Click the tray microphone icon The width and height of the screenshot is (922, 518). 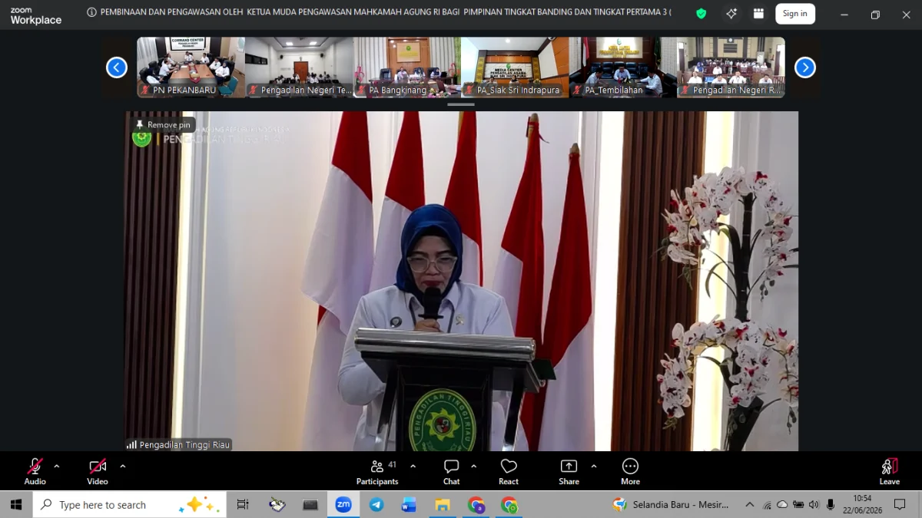click(x=831, y=504)
